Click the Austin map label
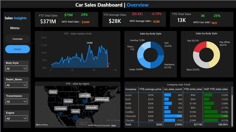This screenshot has width=236, height=132. [76, 111]
